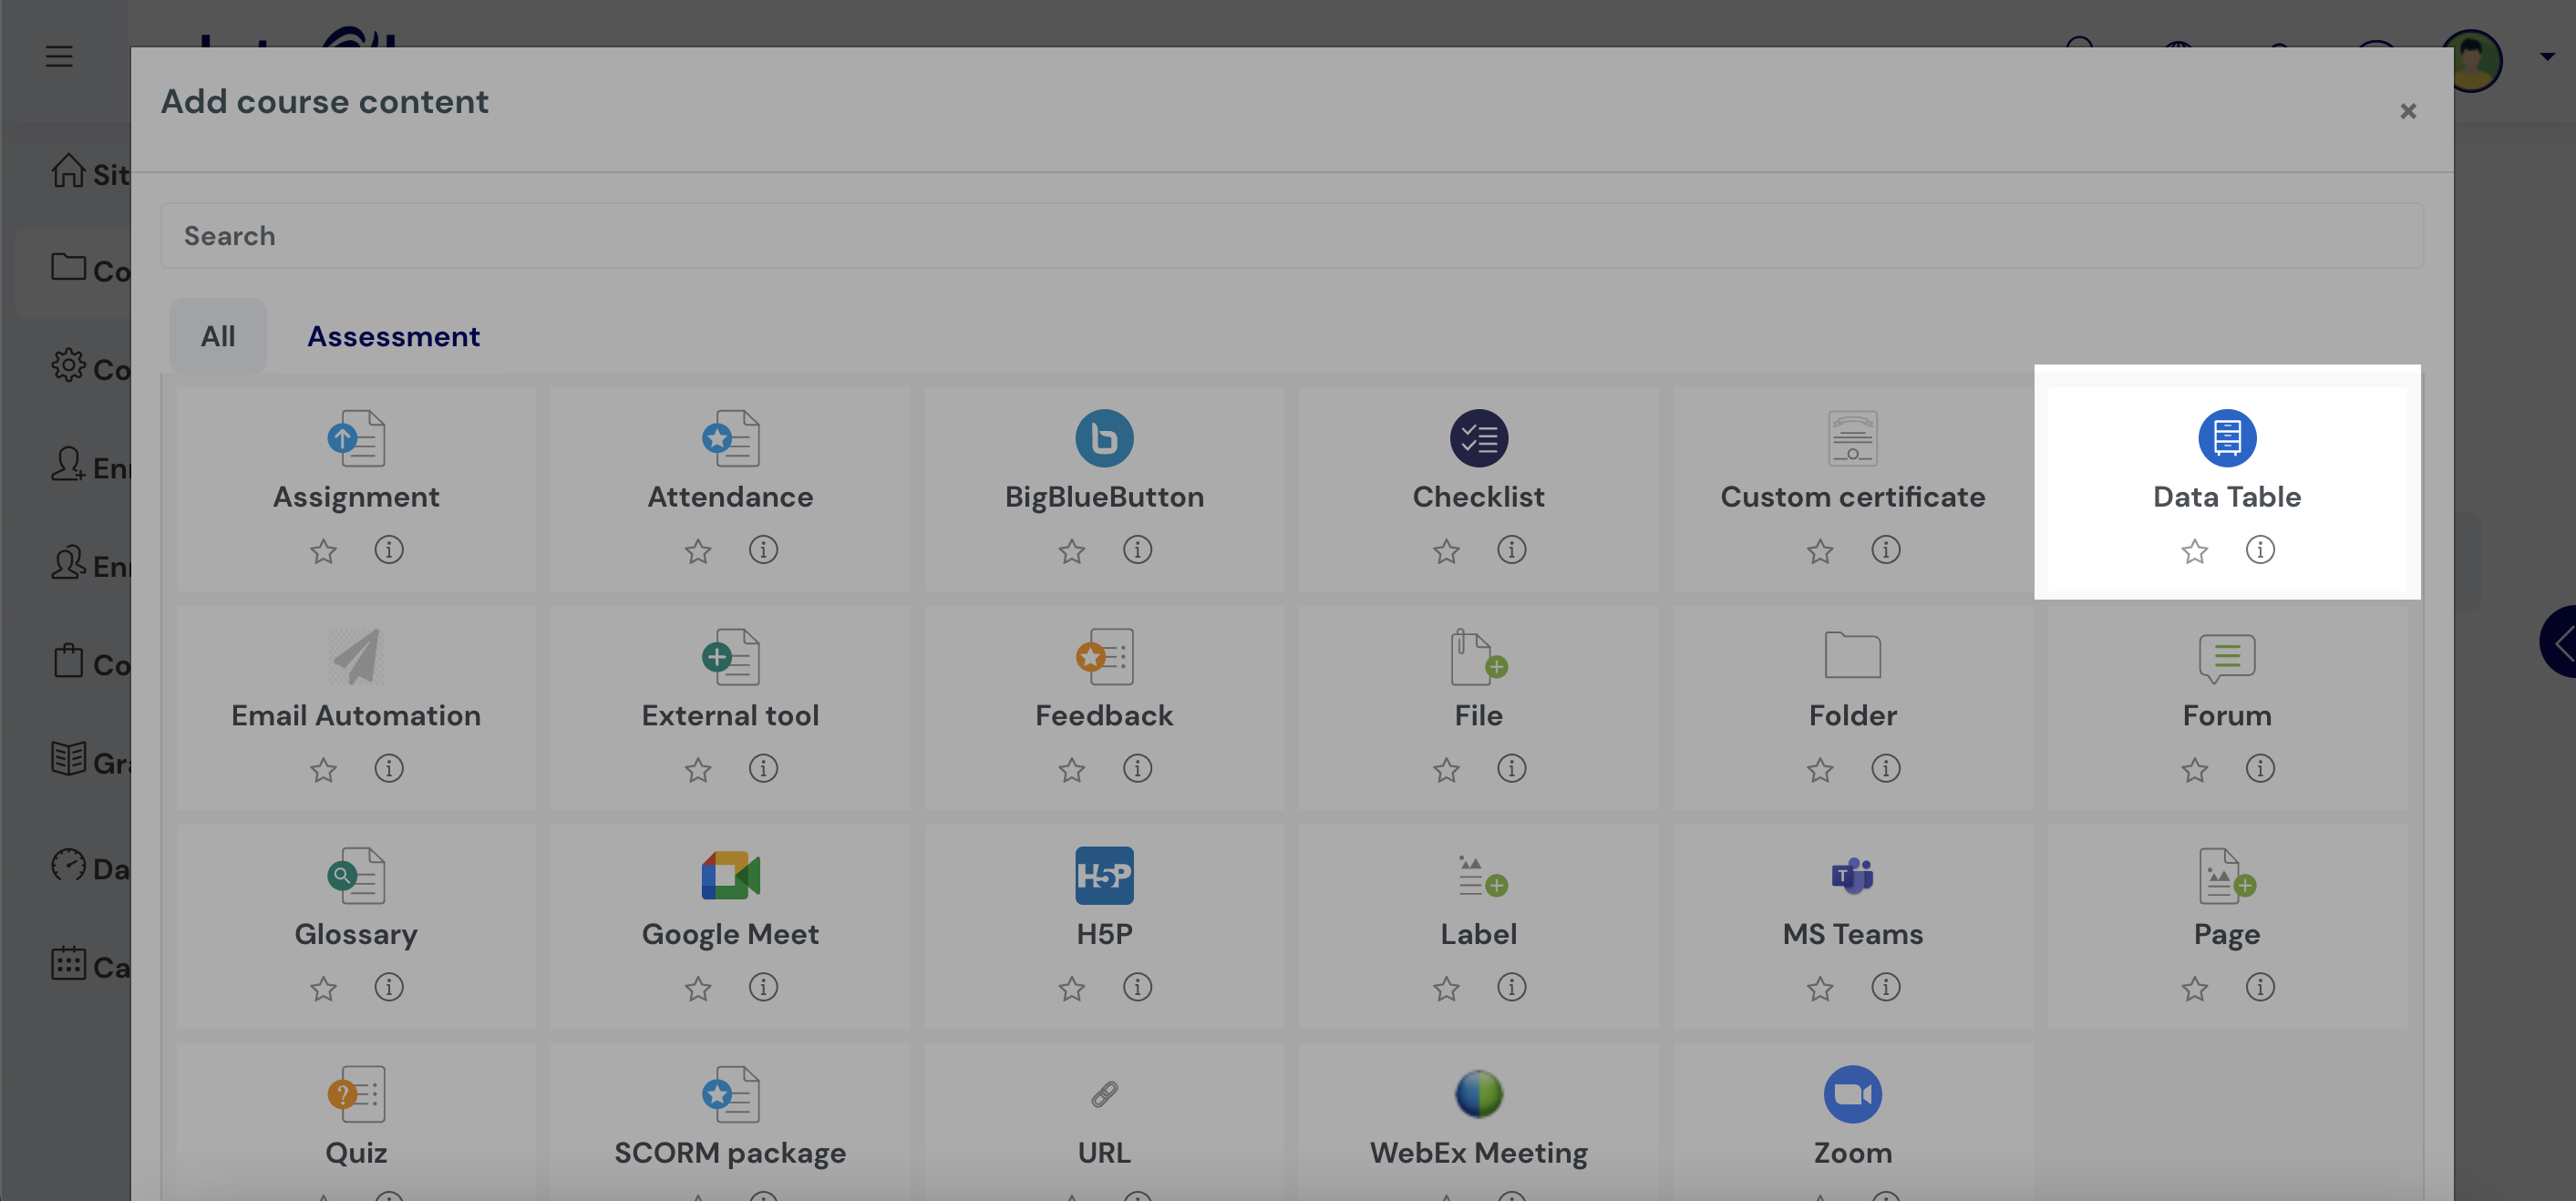Expand the user menu dropdown arrow
The image size is (2576, 1201).
tap(2547, 57)
